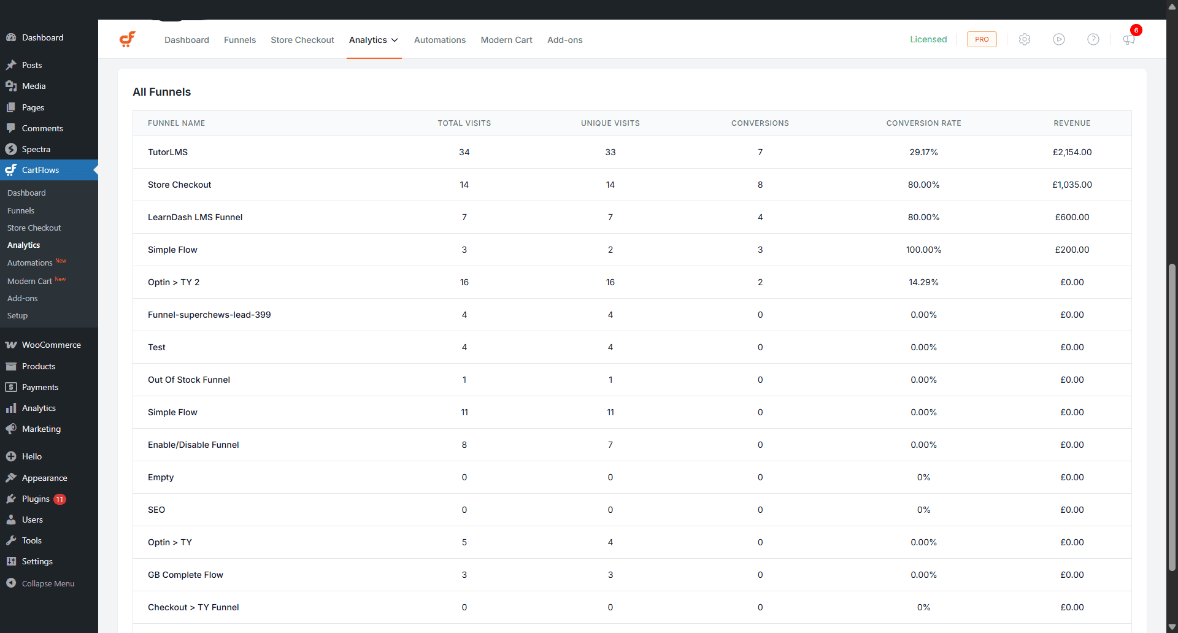1178x633 pixels.
Task: Click the Plugins update count badge
Action: [x=60, y=499]
